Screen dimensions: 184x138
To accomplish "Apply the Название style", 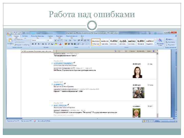I will tap(141, 42).
